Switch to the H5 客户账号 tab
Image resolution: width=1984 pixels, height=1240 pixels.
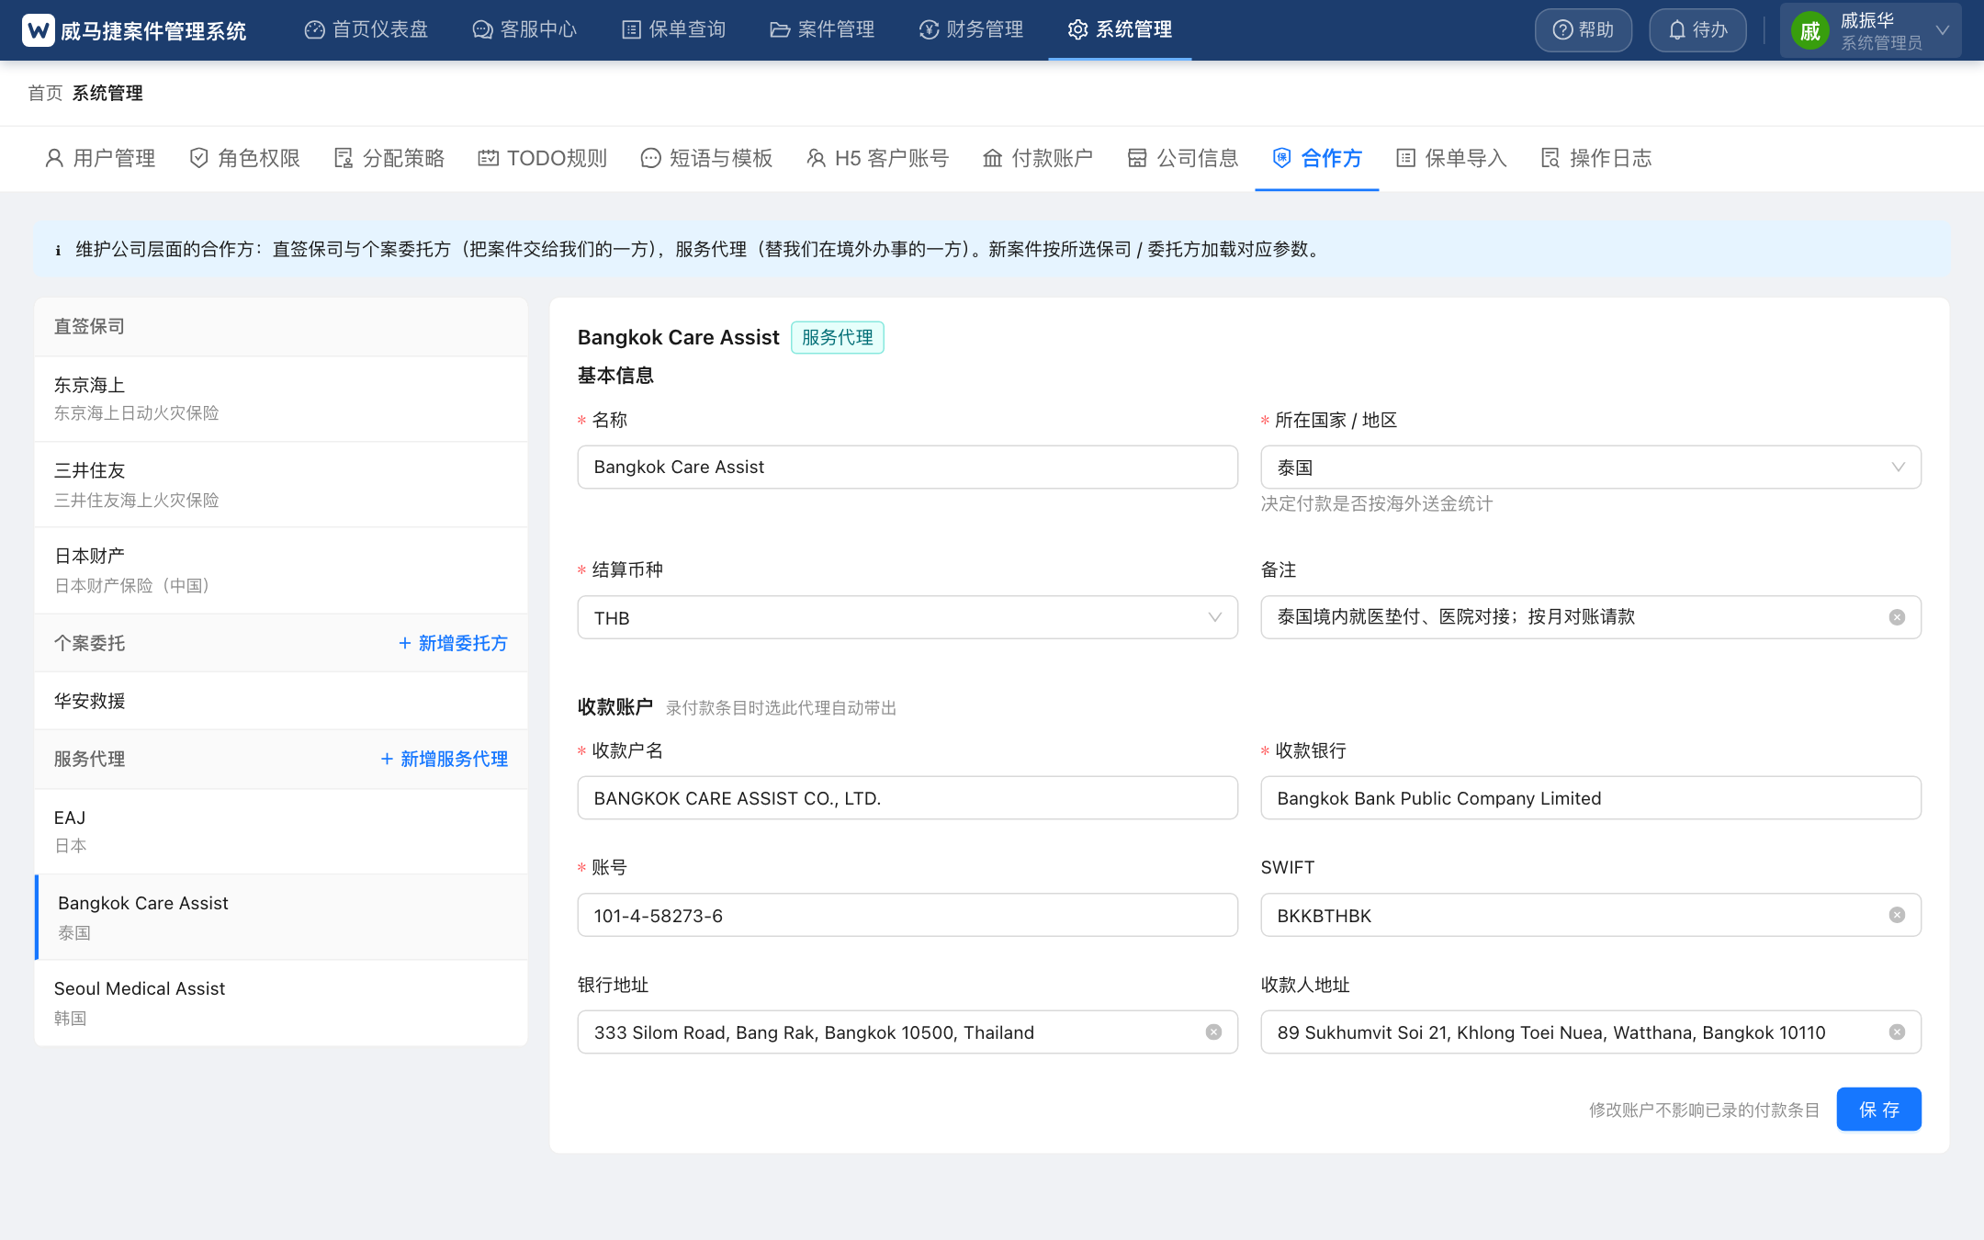point(877,158)
